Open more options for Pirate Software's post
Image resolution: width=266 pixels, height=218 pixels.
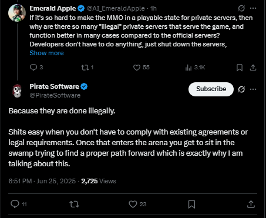pyautogui.click(x=253, y=89)
